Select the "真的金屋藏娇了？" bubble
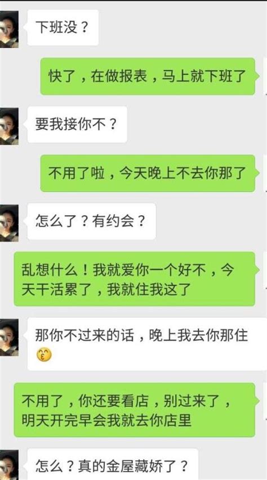Image resolution: width=267 pixels, height=480 pixels. 113,464
